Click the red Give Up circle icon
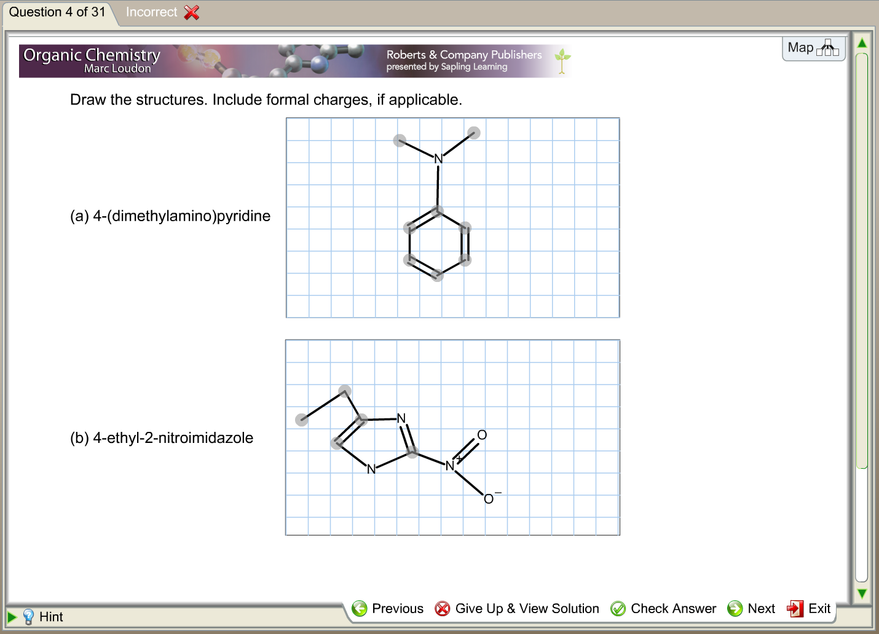The width and height of the screenshot is (879, 634). pos(442,608)
